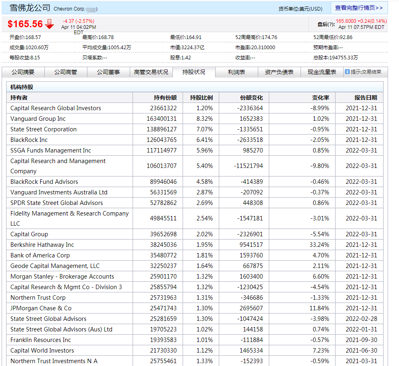The height and width of the screenshot is (366, 399).
Task: Click the 股息:1.42 dividend value
Action: click(181, 58)
